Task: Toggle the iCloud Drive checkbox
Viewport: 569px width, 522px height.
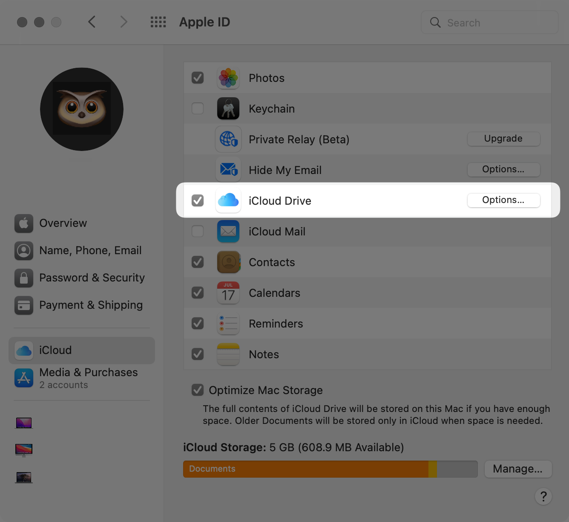Action: [x=198, y=200]
